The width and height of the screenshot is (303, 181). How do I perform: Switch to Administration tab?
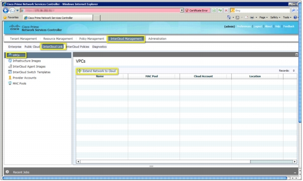pyautogui.click(x=157, y=39)
